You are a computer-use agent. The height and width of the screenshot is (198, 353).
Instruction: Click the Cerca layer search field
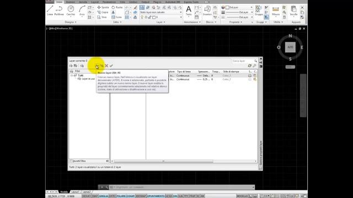click(243, 61)
